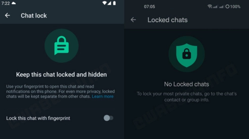Tap the 'Lock this chat with fingerprint' label
Viewport: 249px width, 139px height.
pos(38,118)
